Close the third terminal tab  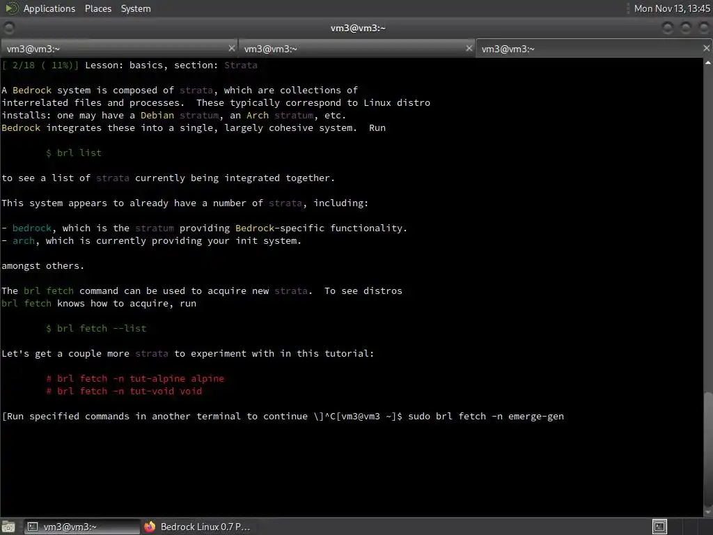[x=706, y=48]
